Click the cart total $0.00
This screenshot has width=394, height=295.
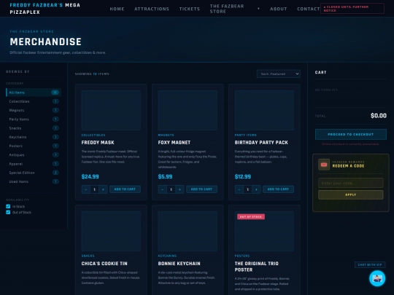(379, 116)
